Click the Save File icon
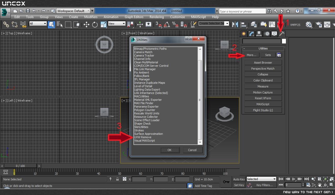The image size is (335, 195). tap(27, 11)
